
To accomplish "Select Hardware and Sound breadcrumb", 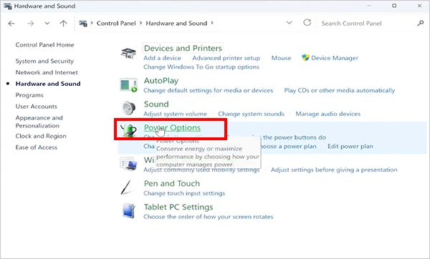I will (176, 24).
